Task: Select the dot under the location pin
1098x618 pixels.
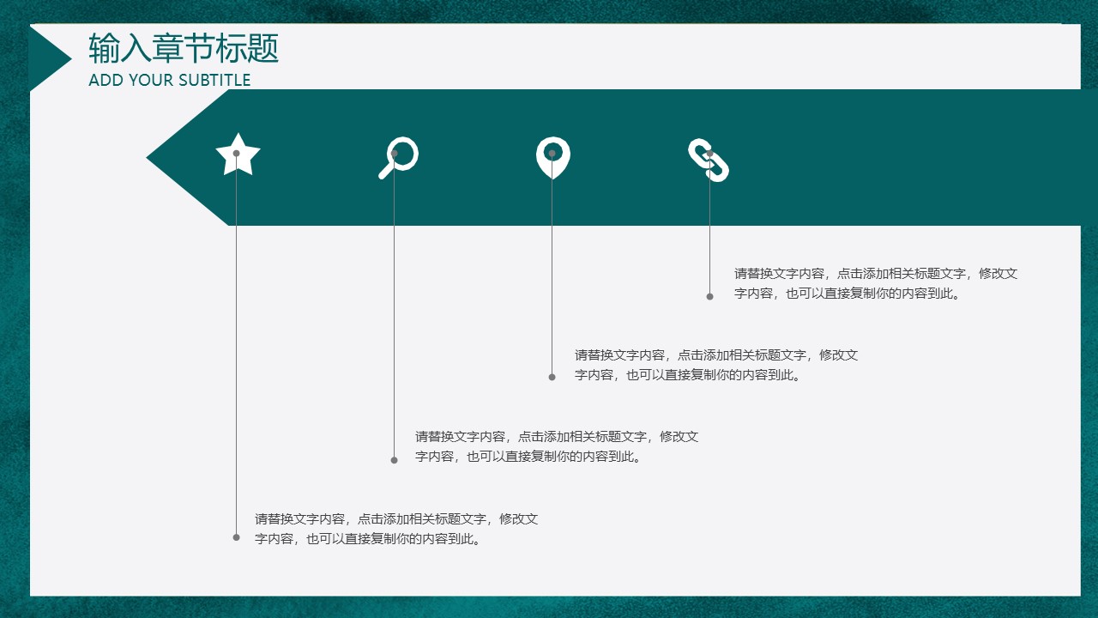Action: click(552, 376)
